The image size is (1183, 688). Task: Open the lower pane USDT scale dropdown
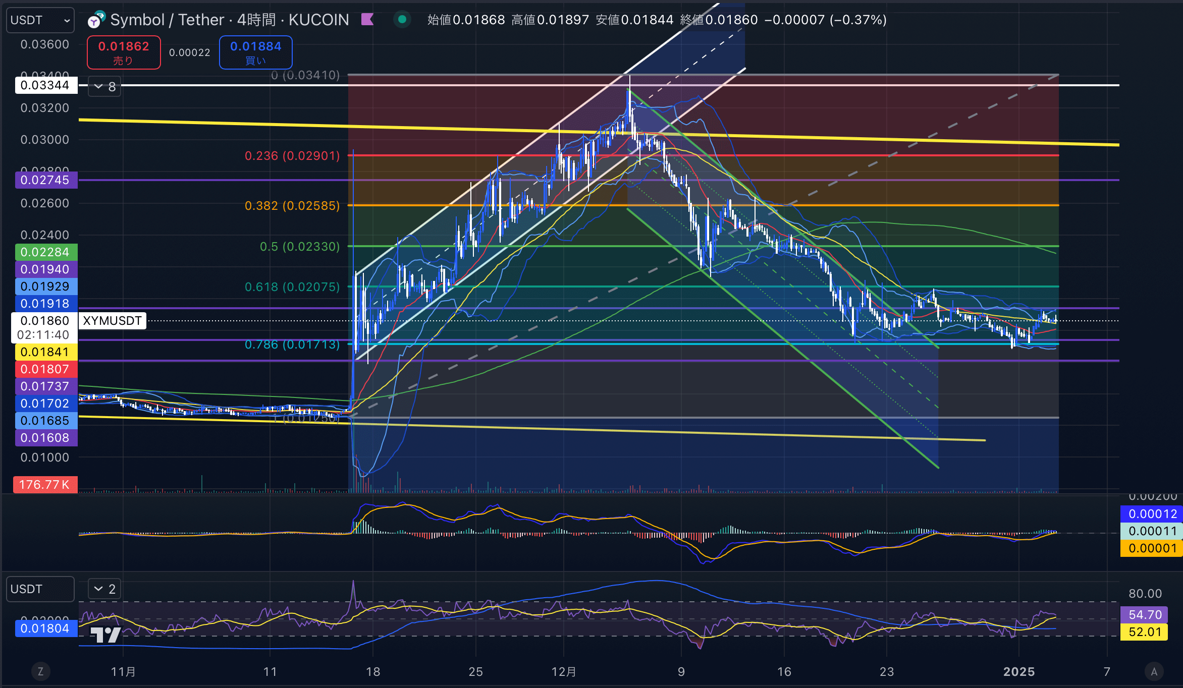(x=40, y=589)
